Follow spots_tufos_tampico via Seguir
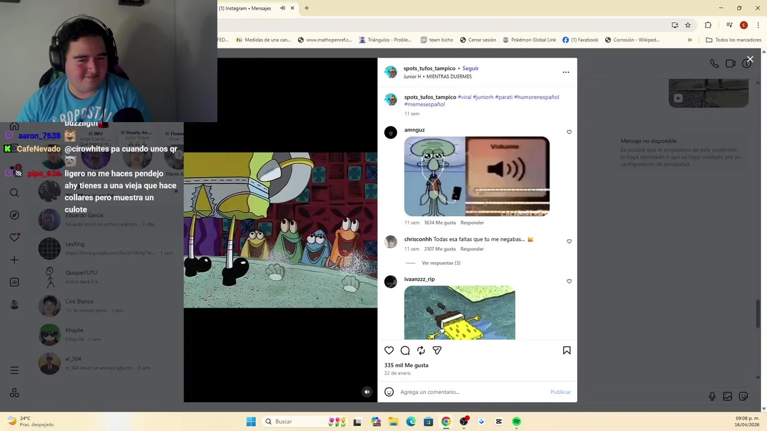 pos(470,68)
